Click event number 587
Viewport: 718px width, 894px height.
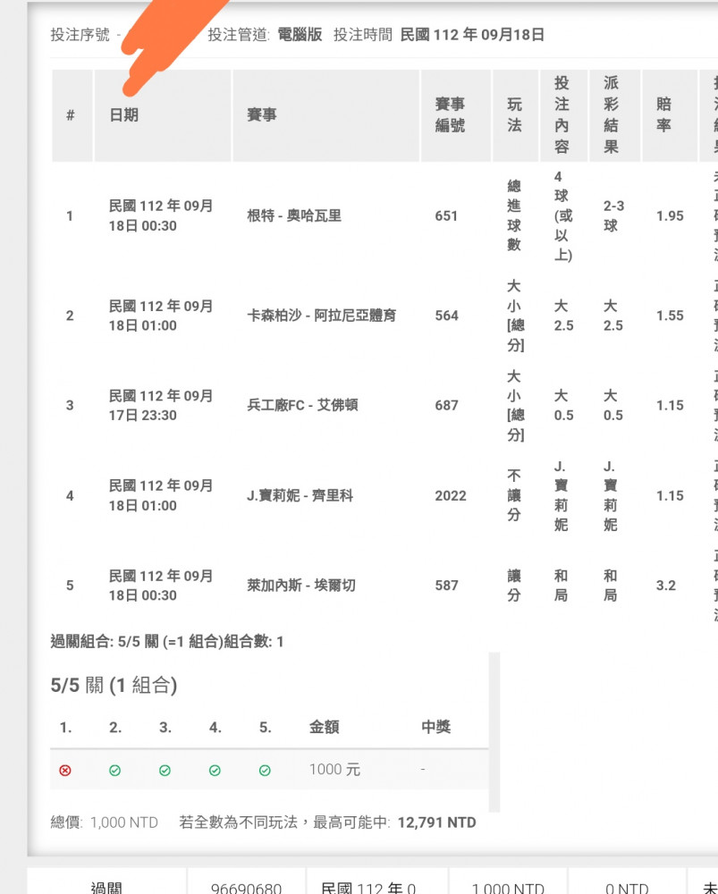click(446, 586)
